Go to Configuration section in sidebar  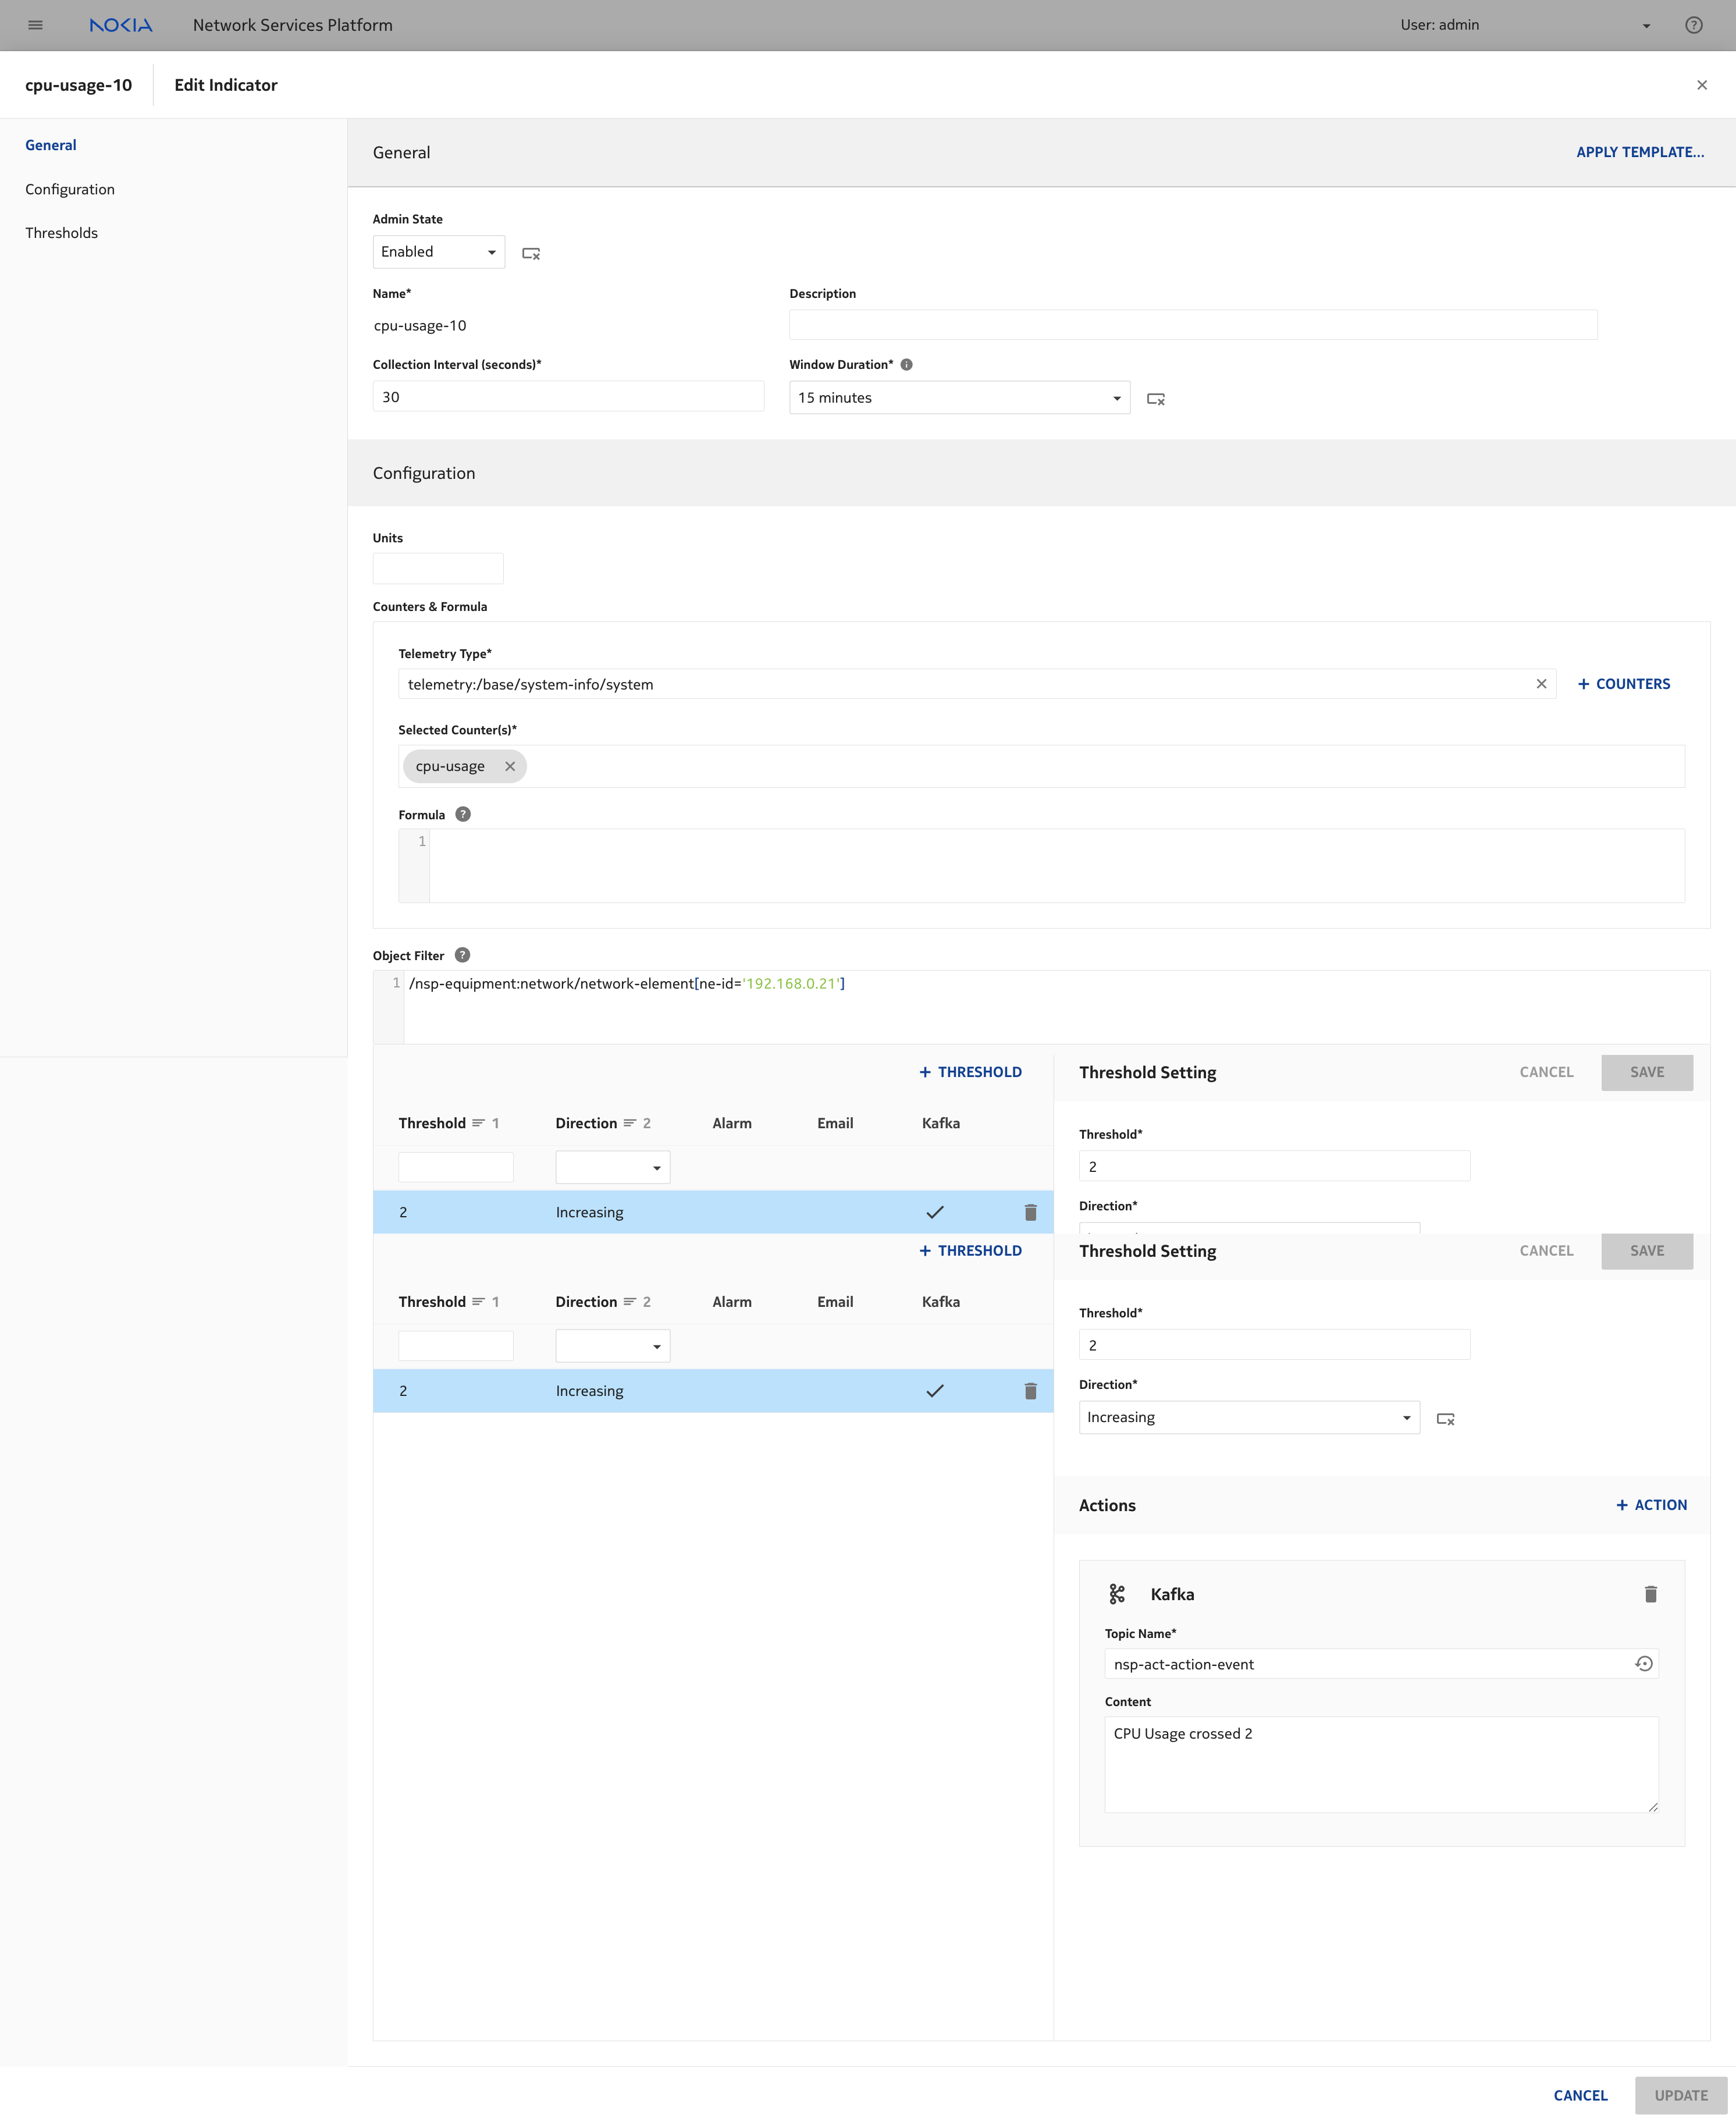pyautogui.click(x=70, y=189)
